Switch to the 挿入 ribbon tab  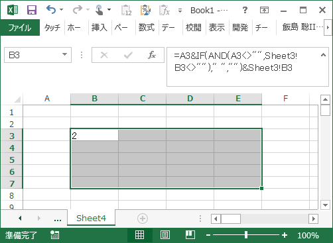tap(99, 28)
